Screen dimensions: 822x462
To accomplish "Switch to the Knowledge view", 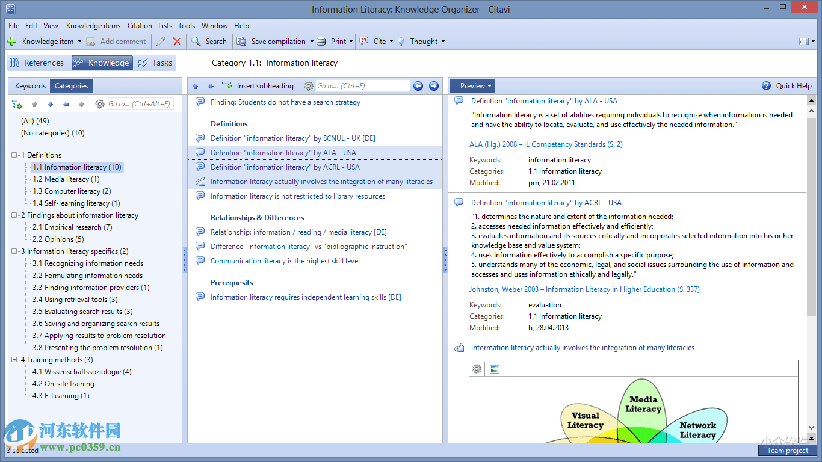I will click(x=102, y=63).
